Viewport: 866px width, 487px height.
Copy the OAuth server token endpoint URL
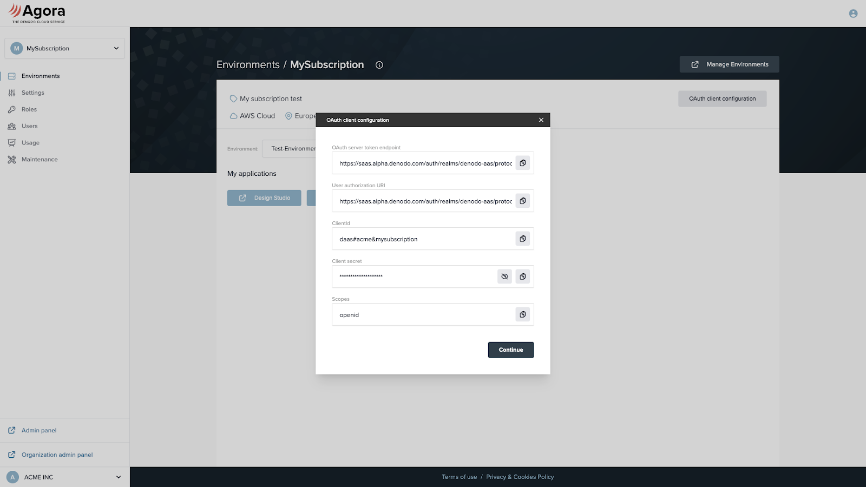tap(522, 163)
